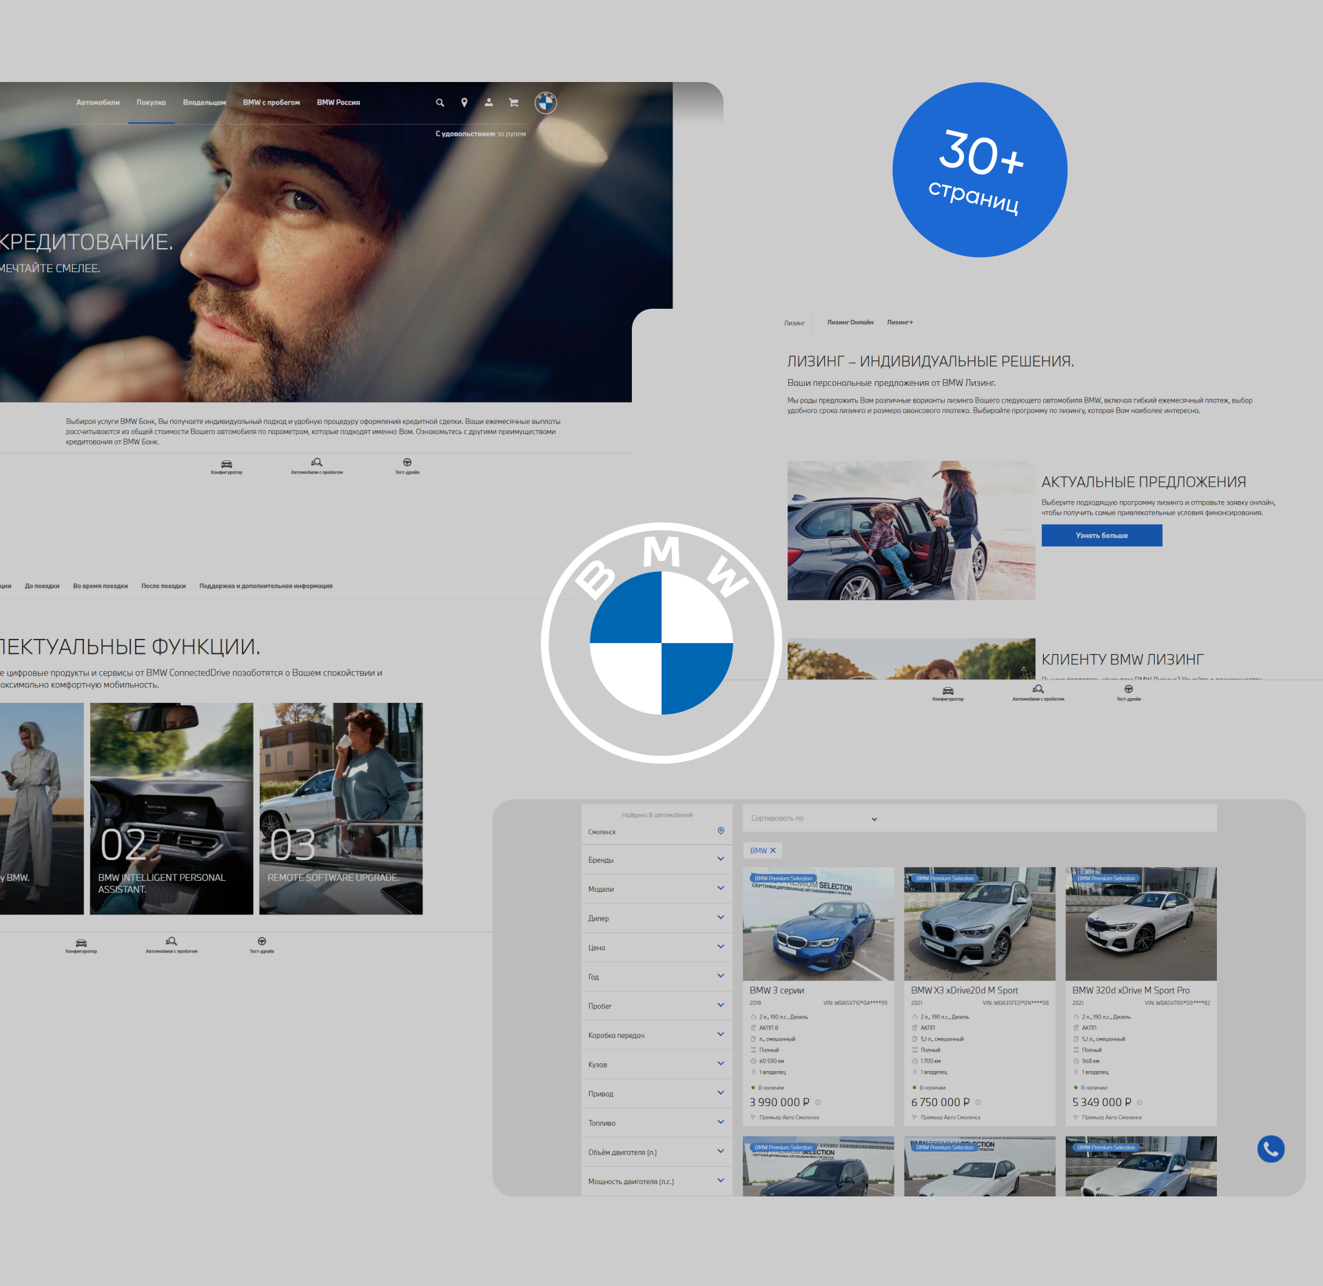Expand the Дилер filter

(x=657, y=918)
